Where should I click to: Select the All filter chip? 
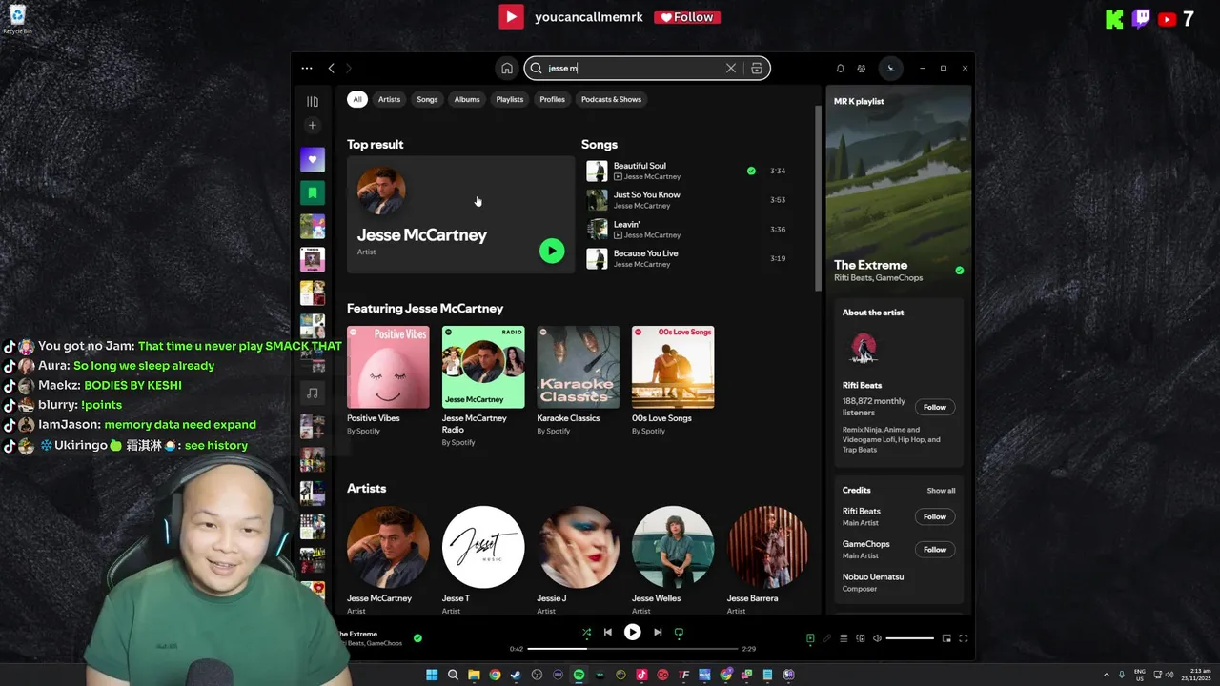[x=357, y=99]
